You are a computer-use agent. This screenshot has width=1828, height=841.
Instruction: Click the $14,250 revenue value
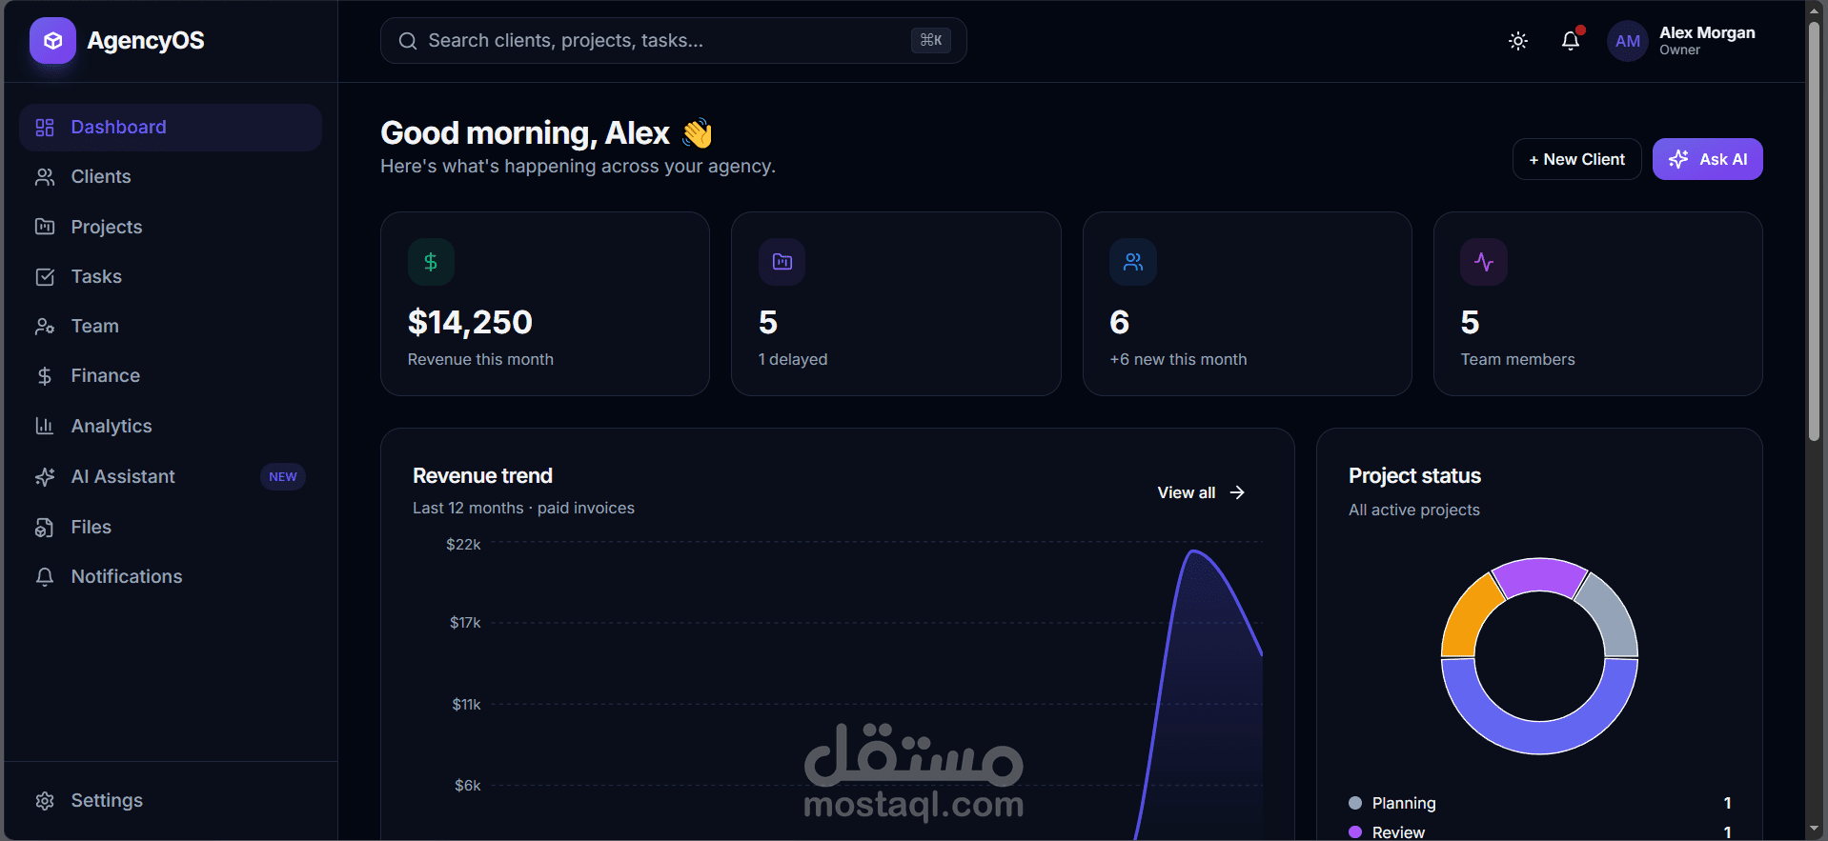pos(470,323)
